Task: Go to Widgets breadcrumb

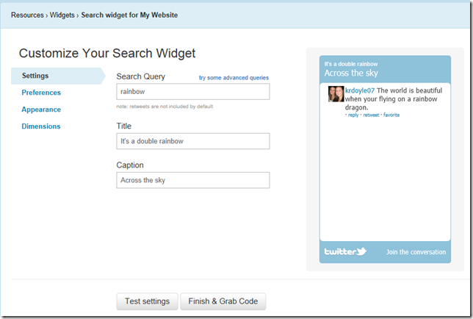Action: [x=62, y=15]
